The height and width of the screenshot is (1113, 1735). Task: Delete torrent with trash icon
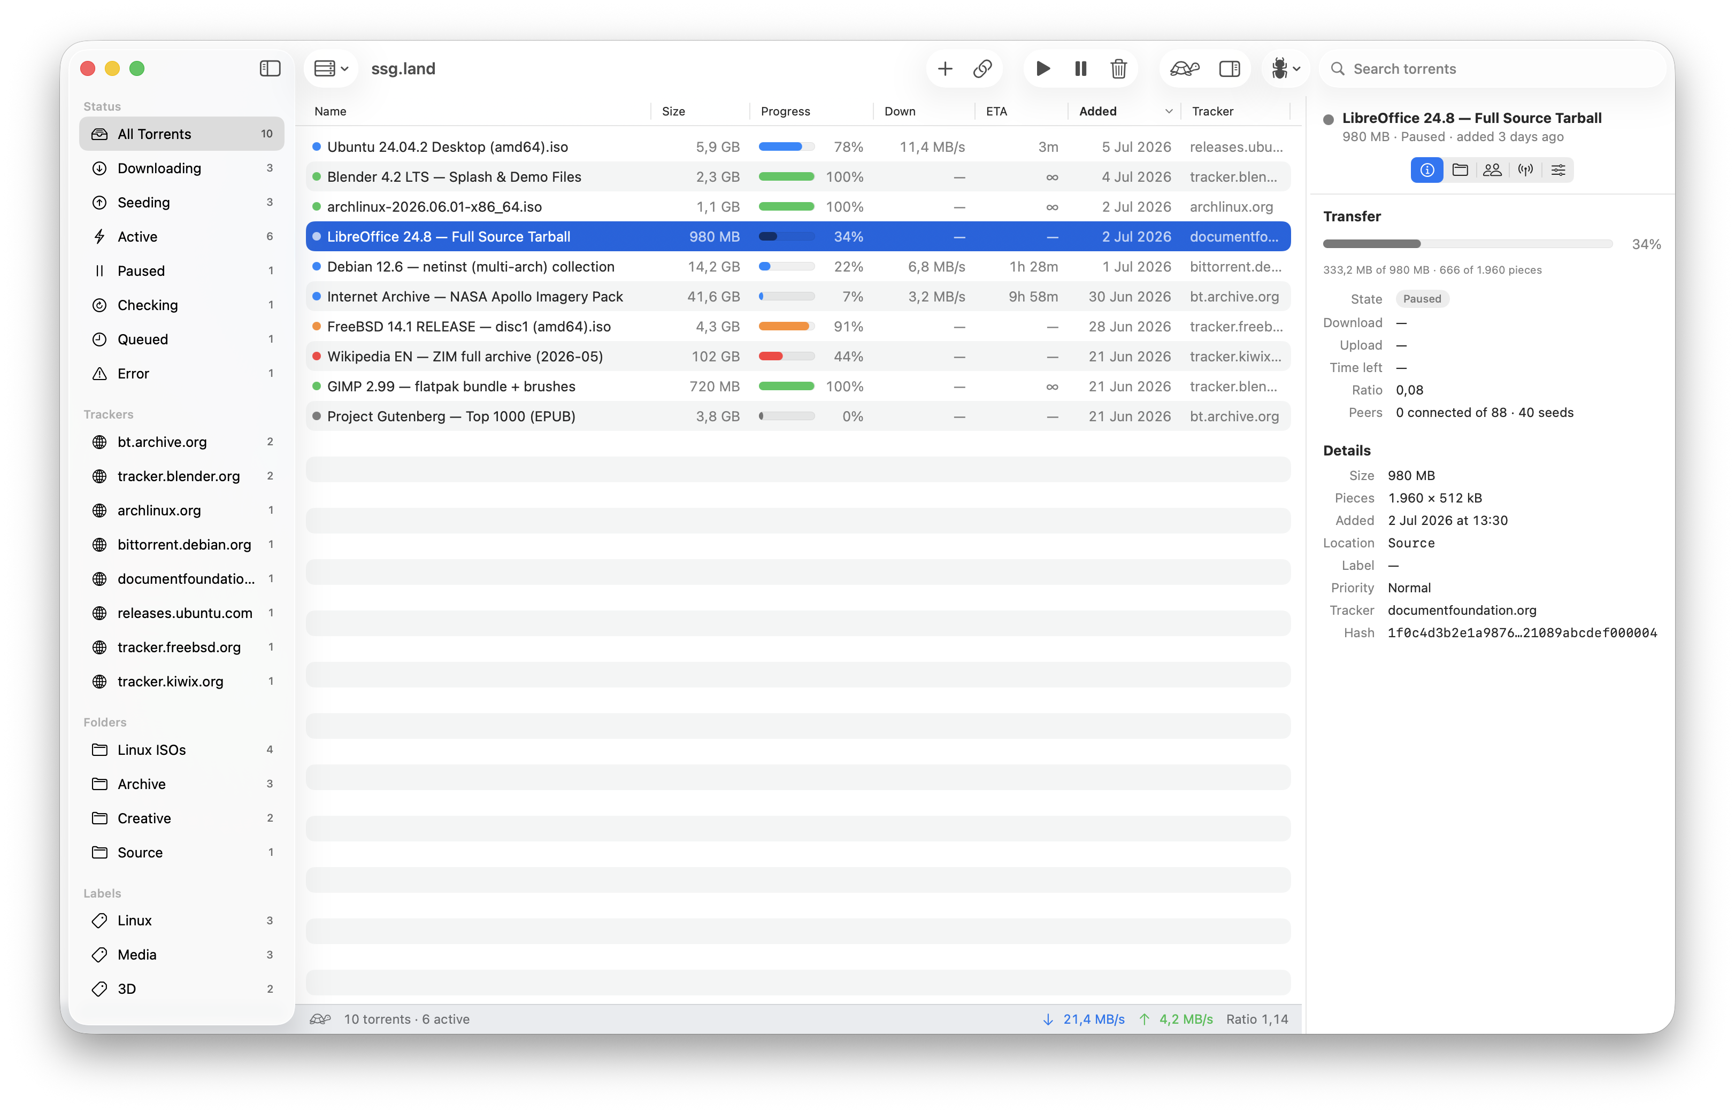1118,68
